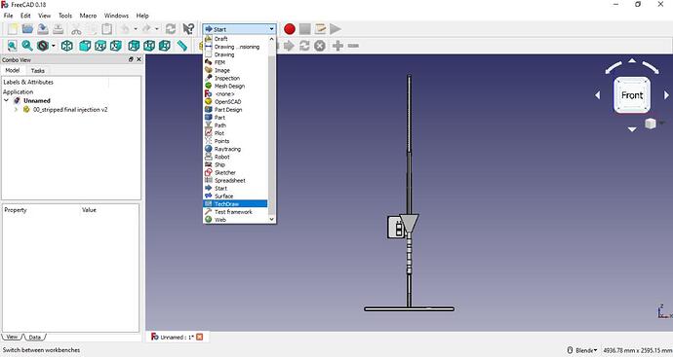Click the measure distance ruler icon
This screenshot has height=357, width=673.
point(182,46)
